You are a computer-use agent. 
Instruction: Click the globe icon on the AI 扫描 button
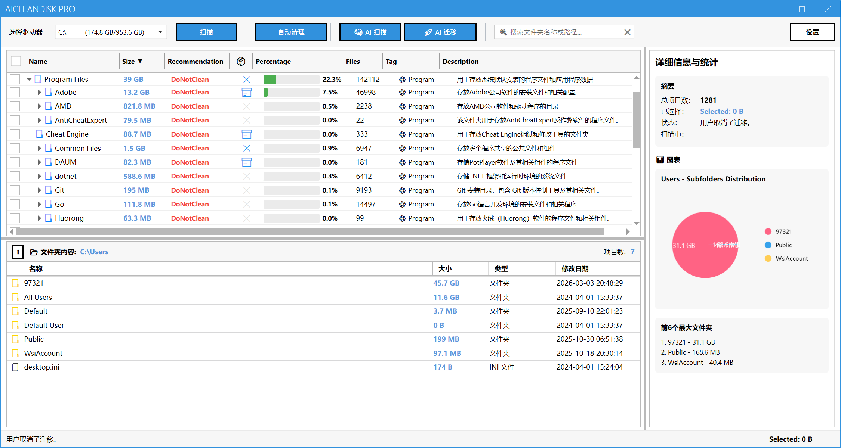(358, 32)
